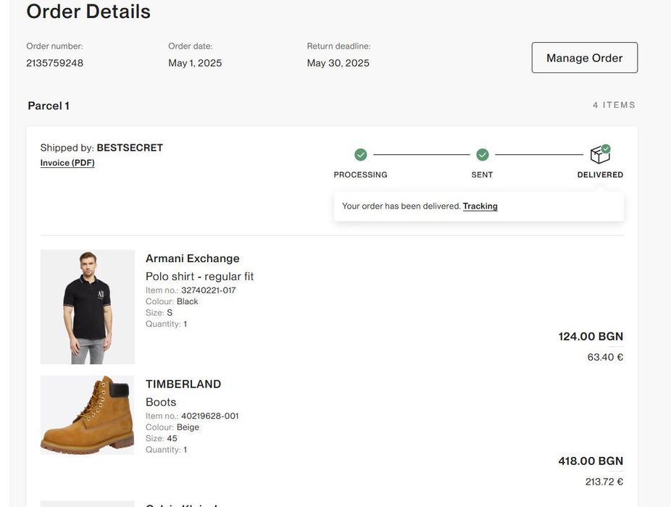671x507 pixels.
Task: Click the 4 ITEMS count label
Action: pyautogui.click(x=614, y=105)
